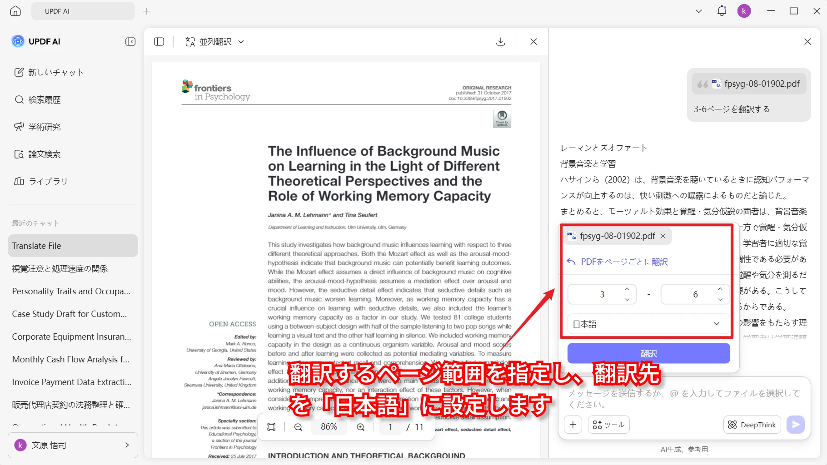
Task: Click the 86% zoom level field
Action: [x=329, y=427]
